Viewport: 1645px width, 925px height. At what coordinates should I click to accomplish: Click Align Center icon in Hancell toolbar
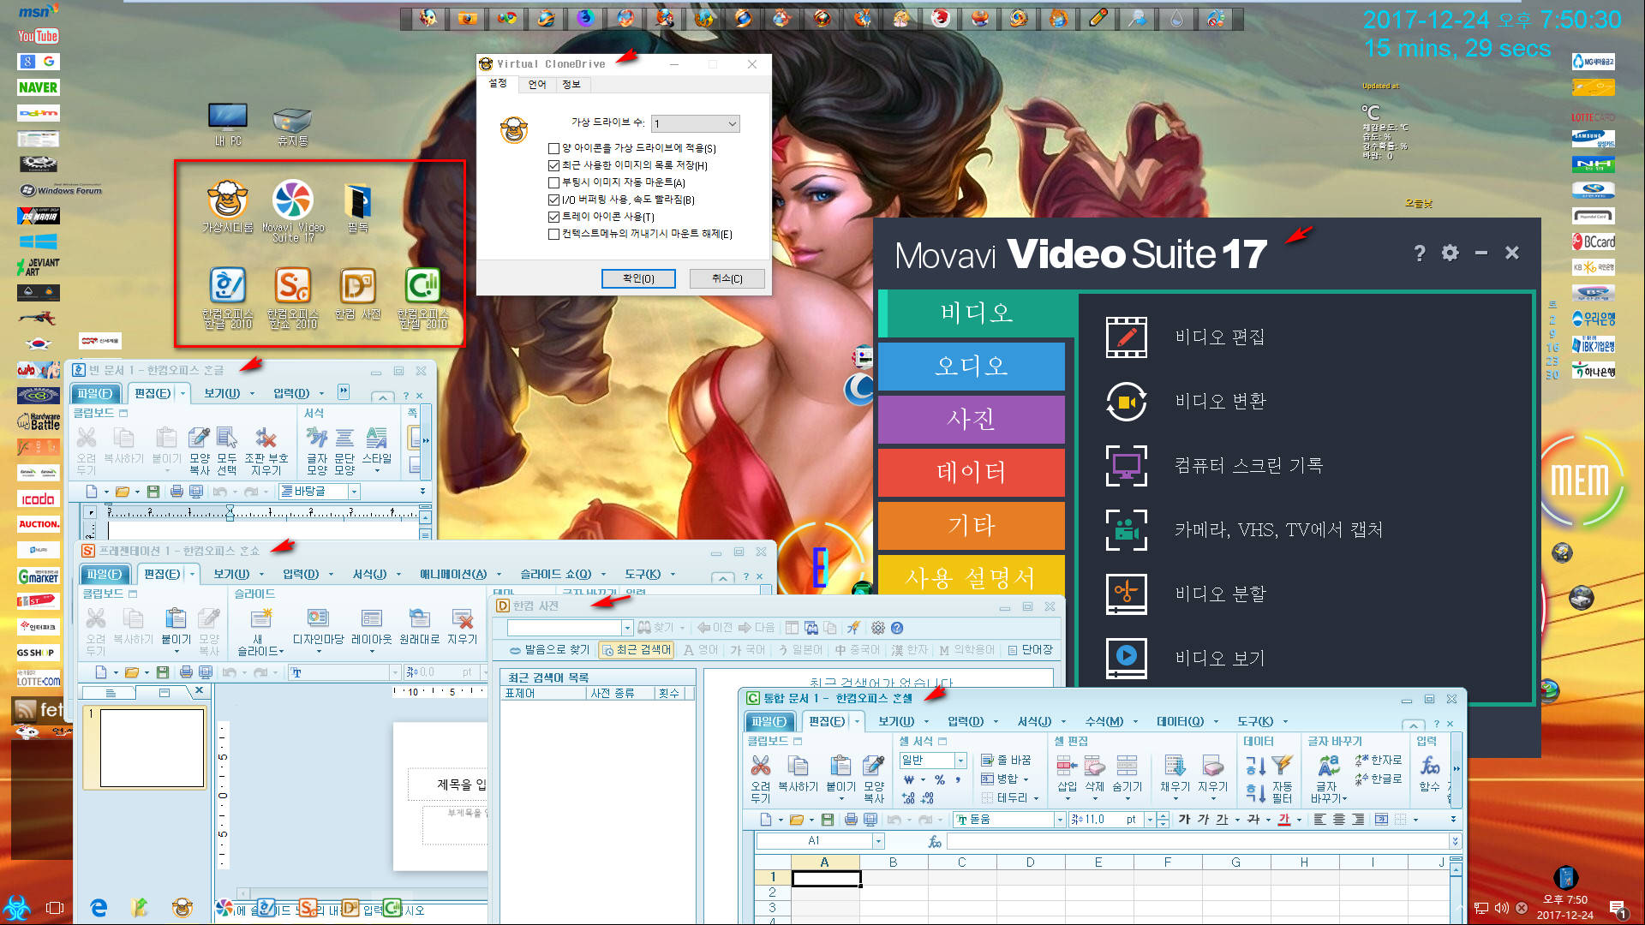[x=1339, y=820]
